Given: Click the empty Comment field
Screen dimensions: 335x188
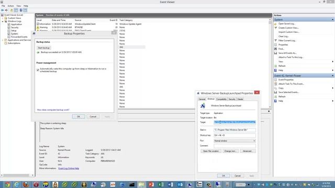Looking at the screenshot, I should pyautogui.click(x=234, y=146).
